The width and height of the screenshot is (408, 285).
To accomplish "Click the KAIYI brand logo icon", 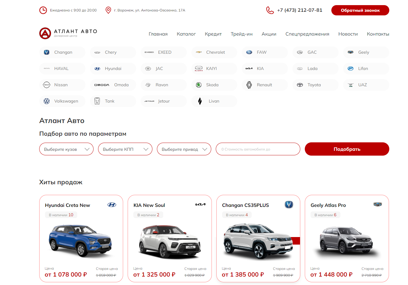I will (x=199, y=68).
